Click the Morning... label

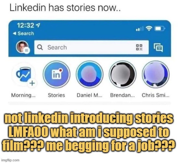23,95
